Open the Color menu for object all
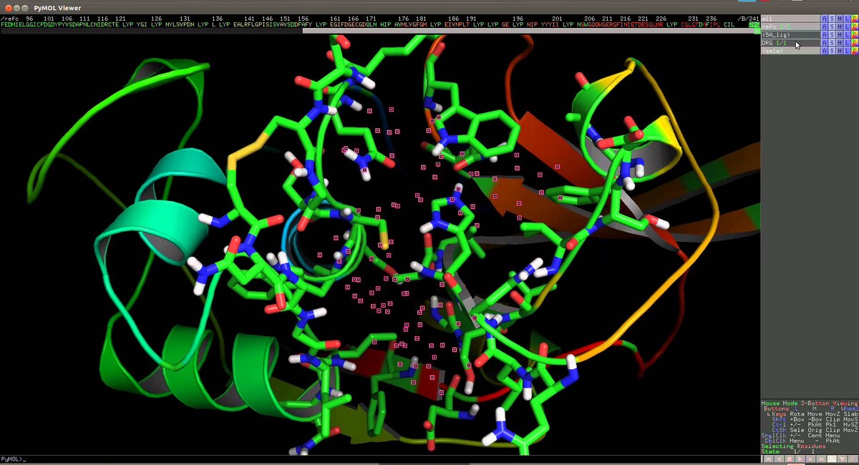Image resolution: width=859 pixels, height=465 pixels. click(855, 19)
